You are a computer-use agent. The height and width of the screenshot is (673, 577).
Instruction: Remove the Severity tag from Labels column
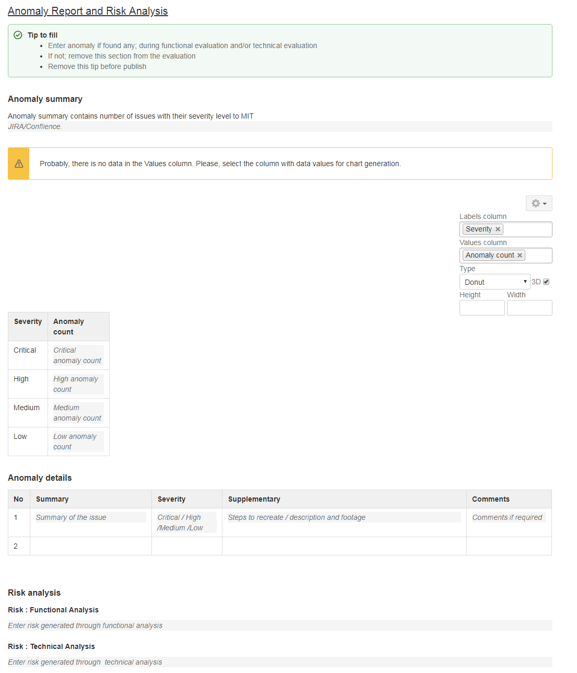pos(498,229)
